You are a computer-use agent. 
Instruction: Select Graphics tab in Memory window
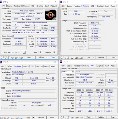pyautogui.click(x=100, y=6)
